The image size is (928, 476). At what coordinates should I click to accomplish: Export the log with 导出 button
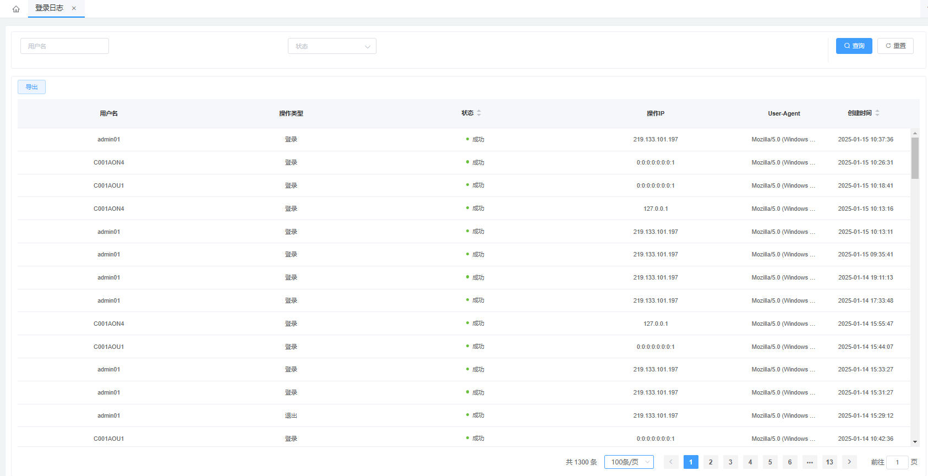(31, 87)
